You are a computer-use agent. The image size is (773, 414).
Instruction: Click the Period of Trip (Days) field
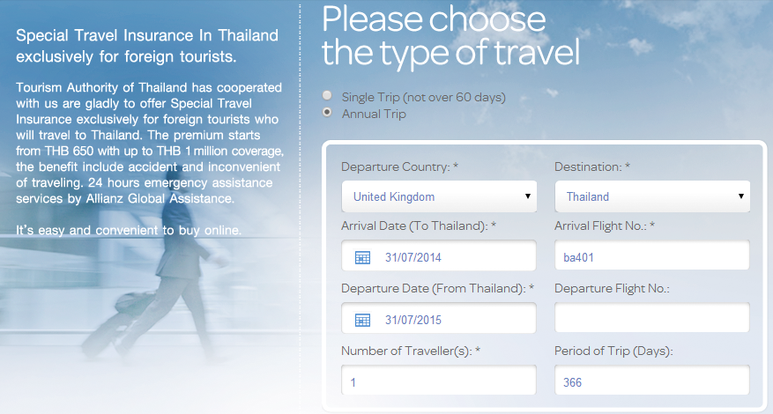pyautogui.click(x=652, y=382)
